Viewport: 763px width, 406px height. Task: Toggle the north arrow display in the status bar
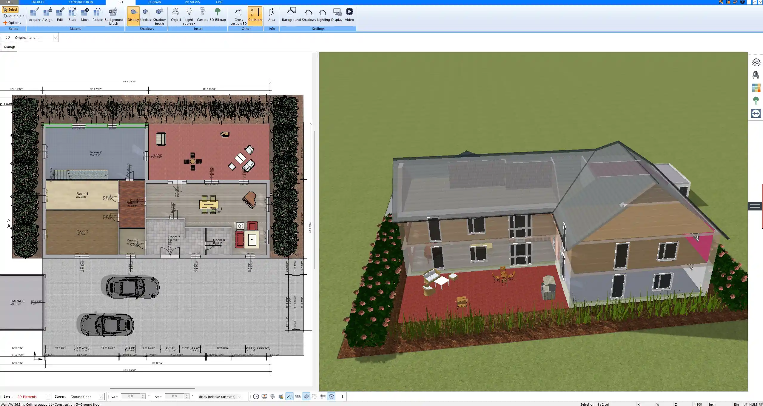[x=331, y=396]
